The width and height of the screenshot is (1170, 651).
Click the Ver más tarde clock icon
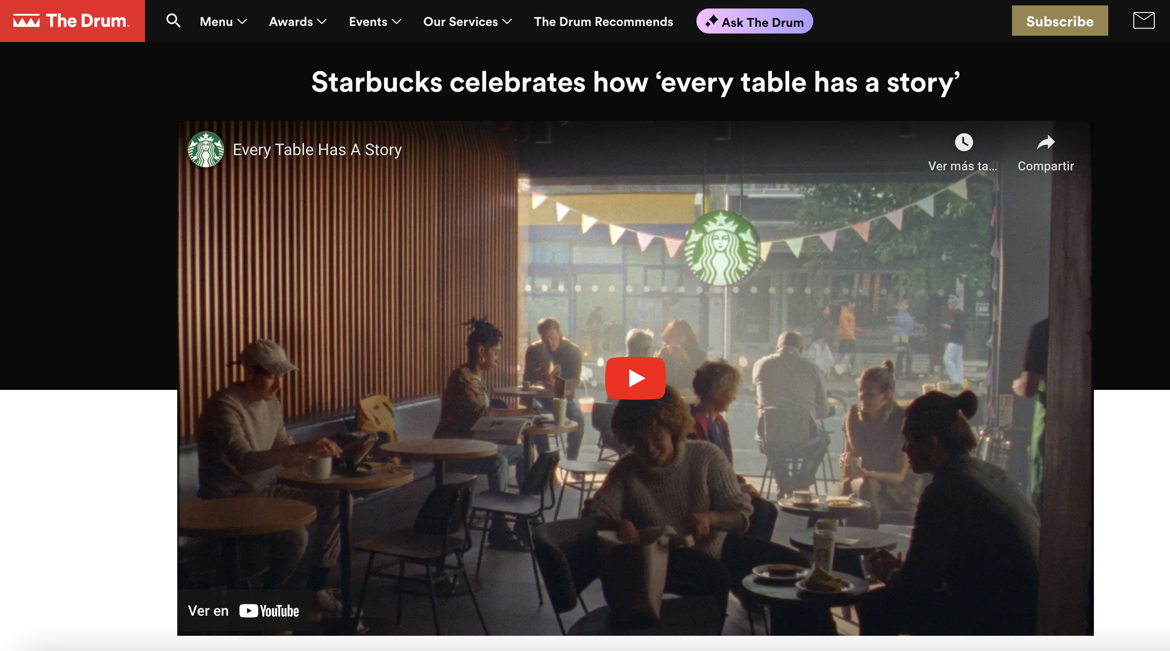pos(963,142)
